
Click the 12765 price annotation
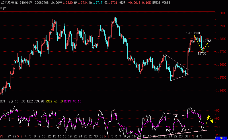point(207,41)
